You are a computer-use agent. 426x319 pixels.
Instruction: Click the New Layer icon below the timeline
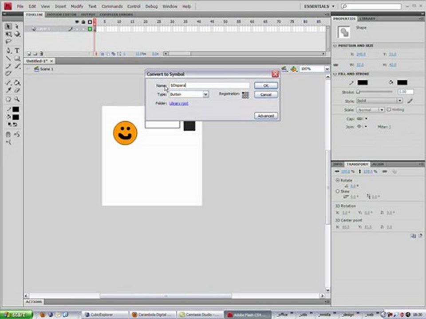pos(29,54)
